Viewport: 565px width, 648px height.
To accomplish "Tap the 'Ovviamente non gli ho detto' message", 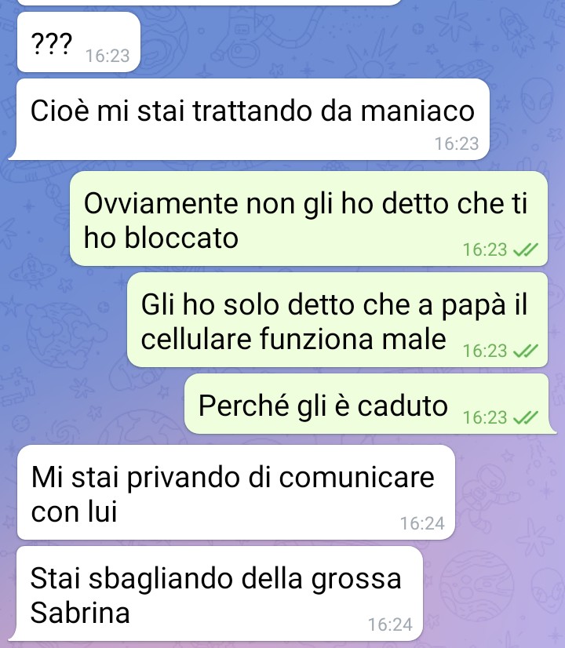I will (x=308, y=219).
